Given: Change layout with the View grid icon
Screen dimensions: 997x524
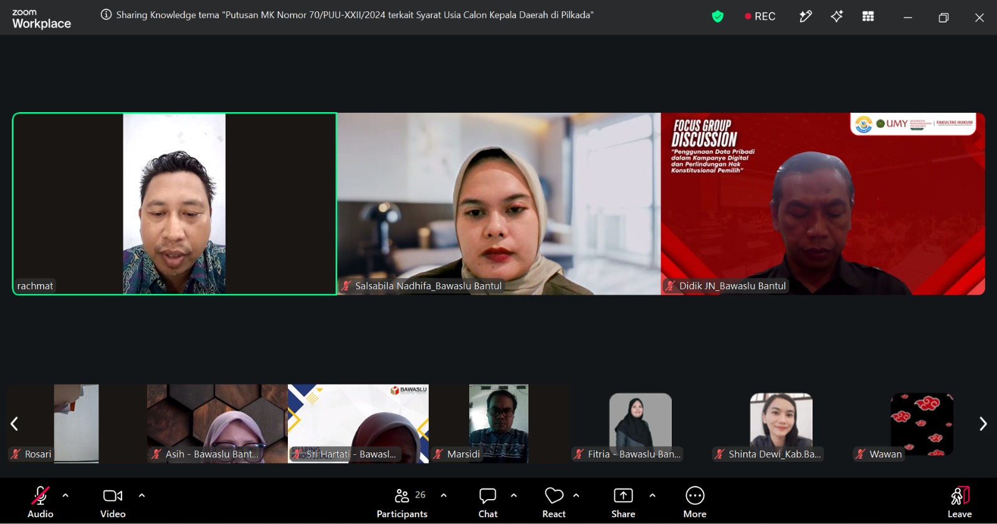Looking at the screenshot, I should tap(868, 17).
